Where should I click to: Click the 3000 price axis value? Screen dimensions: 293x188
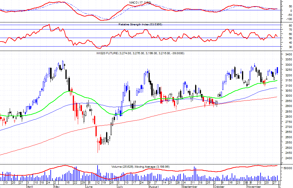pos(289,96)
